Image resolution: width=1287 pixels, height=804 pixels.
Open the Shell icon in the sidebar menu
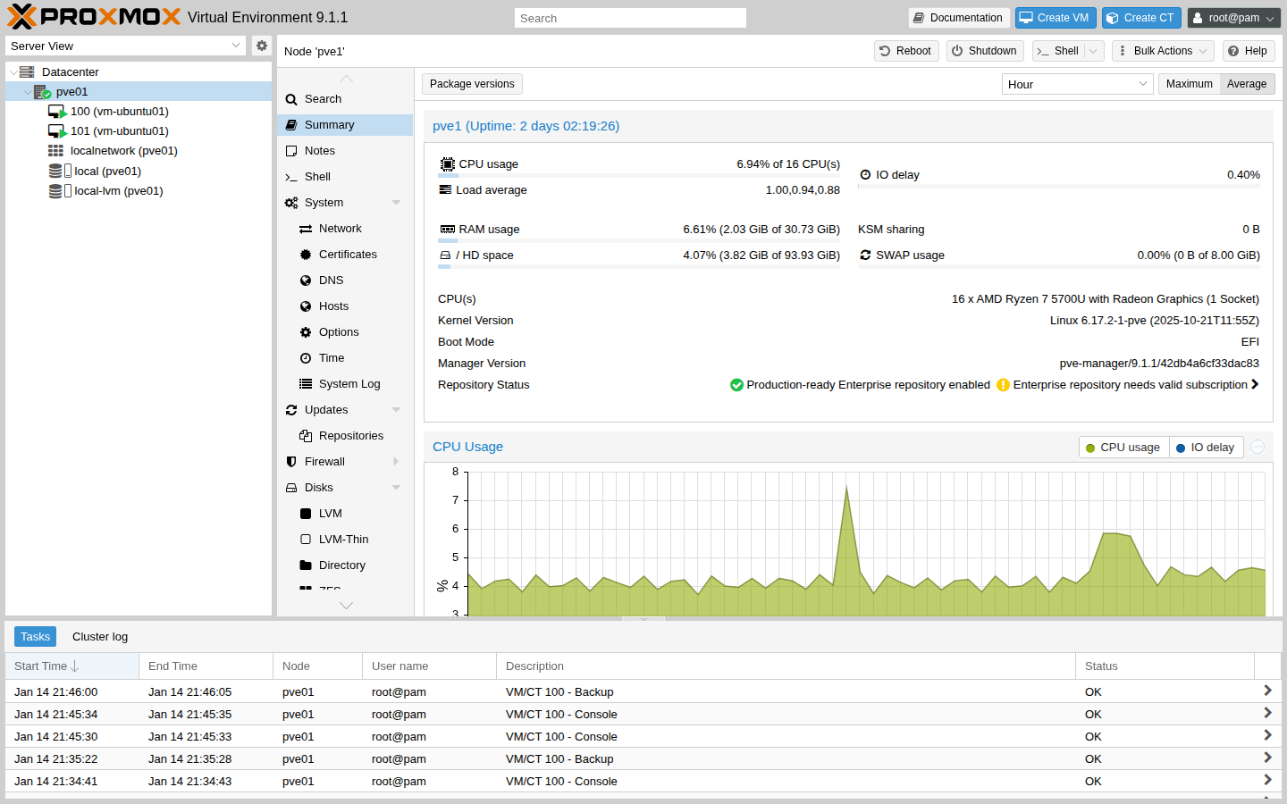click(290, 176)
